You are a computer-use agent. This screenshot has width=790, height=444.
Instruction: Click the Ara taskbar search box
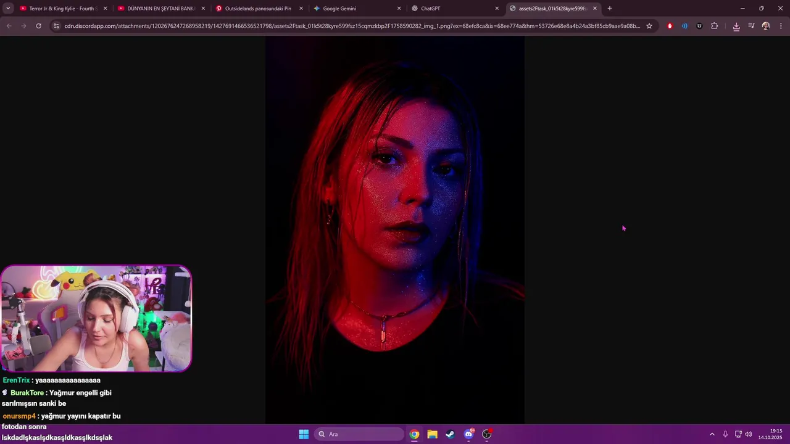(x=359, y=434)
